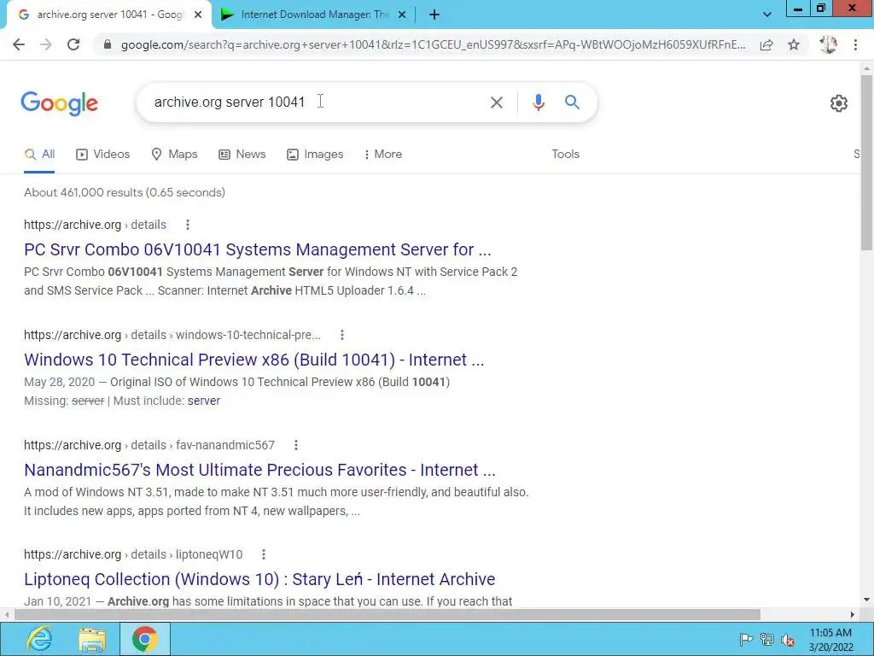This screenshot has width=874, height=656.
Task: Open options for fav-nanandmic567 result
Action: pyautogui.click(x=296, y=445)
